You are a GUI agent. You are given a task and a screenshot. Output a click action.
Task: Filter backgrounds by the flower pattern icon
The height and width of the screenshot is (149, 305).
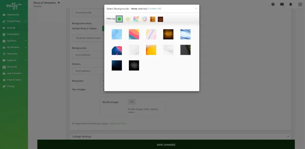pos(128,19)
